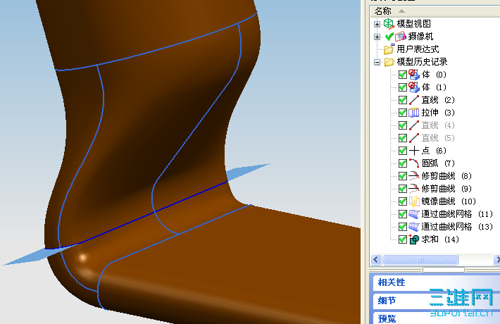The height and width of the screenshot is (324, 500).
Task: Toggle the checkbox for 镜像曲线 (10)
Action: click(x=403, y=201)
